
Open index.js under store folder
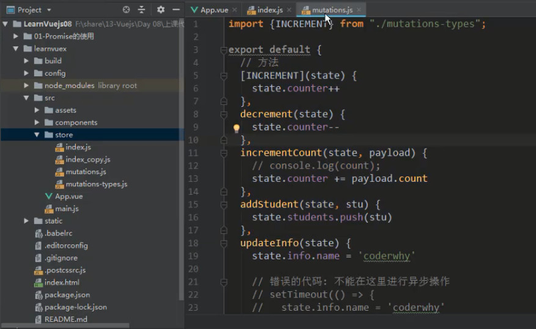[78, 147]
